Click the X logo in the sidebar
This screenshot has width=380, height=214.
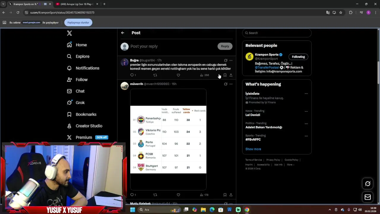click(69, 33)
